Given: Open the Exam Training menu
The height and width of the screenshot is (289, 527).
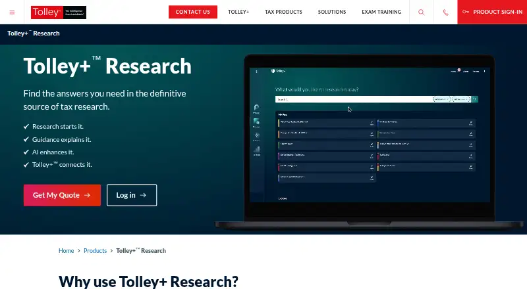Looking at the screenshot, I should point(381,12).
